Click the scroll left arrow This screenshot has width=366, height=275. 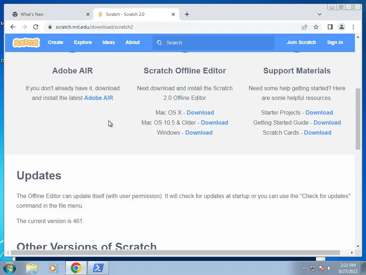(x=8, y=252)
